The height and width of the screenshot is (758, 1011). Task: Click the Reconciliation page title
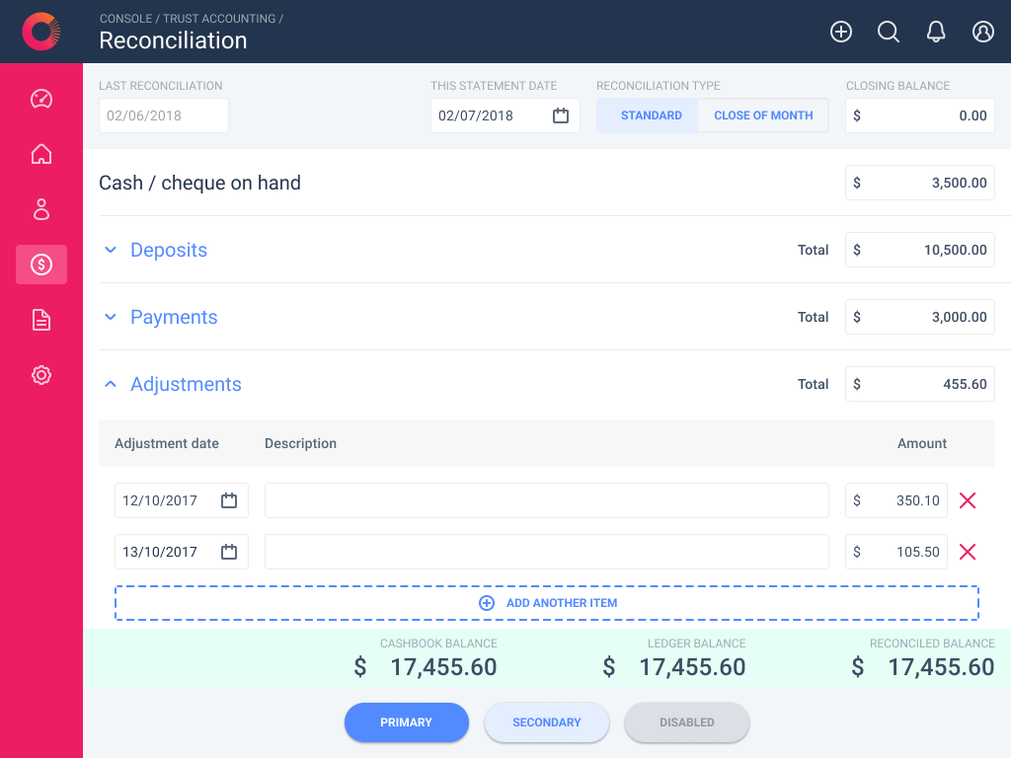pyautogui.click(x=173, y=40)
